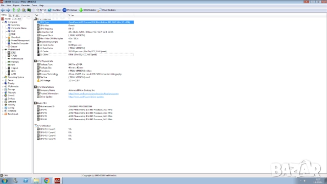Open PC Backup from the toolbar

coord(70,10)
